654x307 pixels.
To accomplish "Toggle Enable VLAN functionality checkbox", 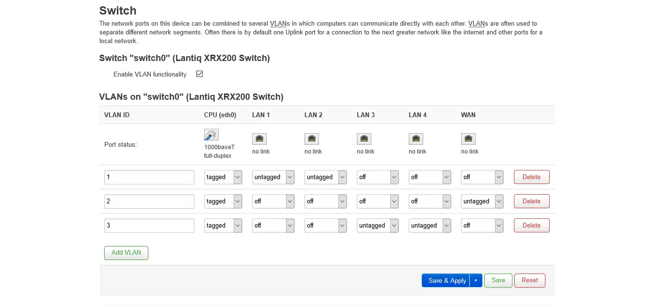I will (199, 74).
